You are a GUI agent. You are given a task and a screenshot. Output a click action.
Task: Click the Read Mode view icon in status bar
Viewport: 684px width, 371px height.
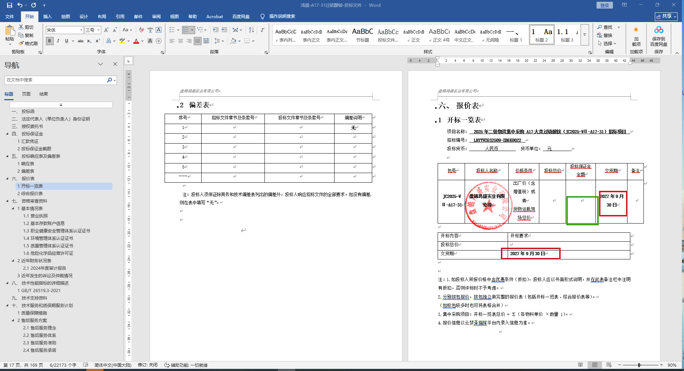pos(581,365)
